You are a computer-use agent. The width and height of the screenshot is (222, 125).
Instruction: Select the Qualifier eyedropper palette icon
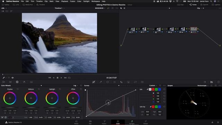coord(101,82)
